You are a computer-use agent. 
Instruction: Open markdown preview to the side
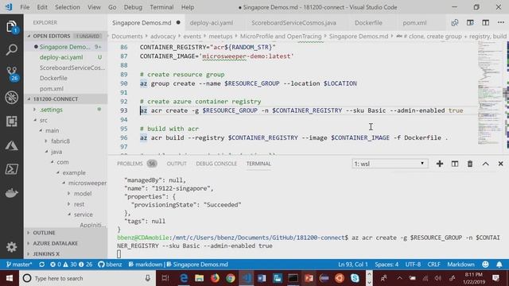470,23
